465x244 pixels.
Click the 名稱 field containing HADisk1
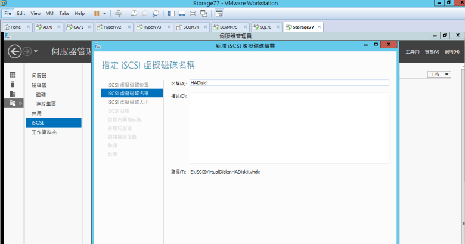[x=289, y=83]
